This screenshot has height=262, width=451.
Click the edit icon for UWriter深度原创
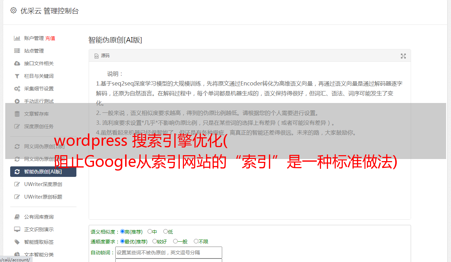17,184
